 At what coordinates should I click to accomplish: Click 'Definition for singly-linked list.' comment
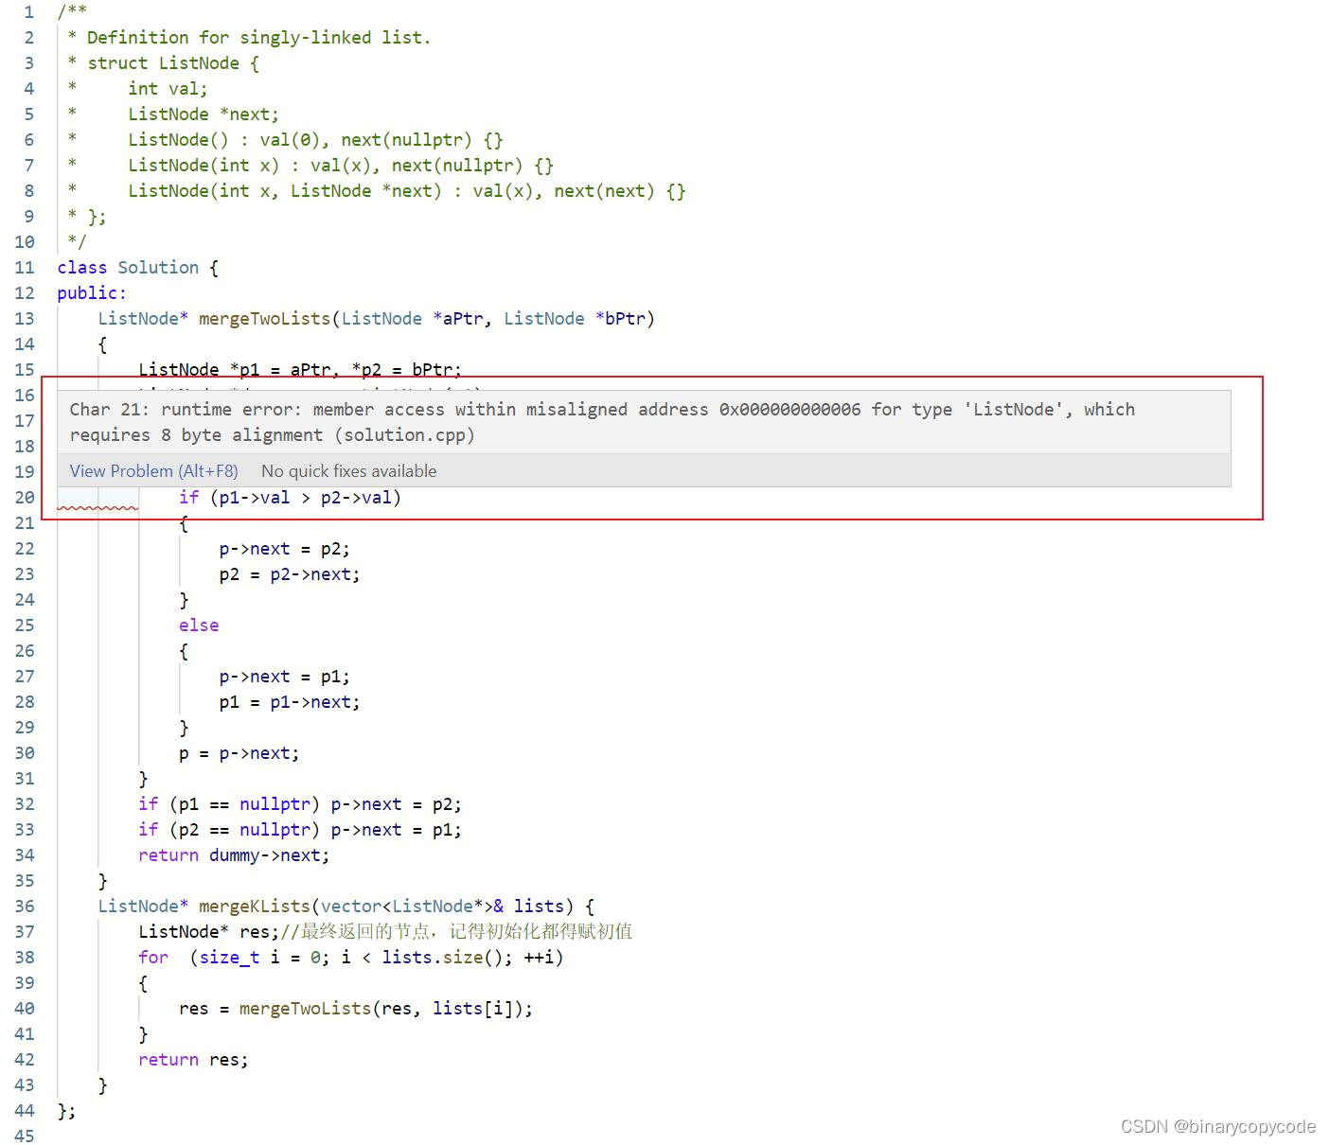click(x=258, y=38)
